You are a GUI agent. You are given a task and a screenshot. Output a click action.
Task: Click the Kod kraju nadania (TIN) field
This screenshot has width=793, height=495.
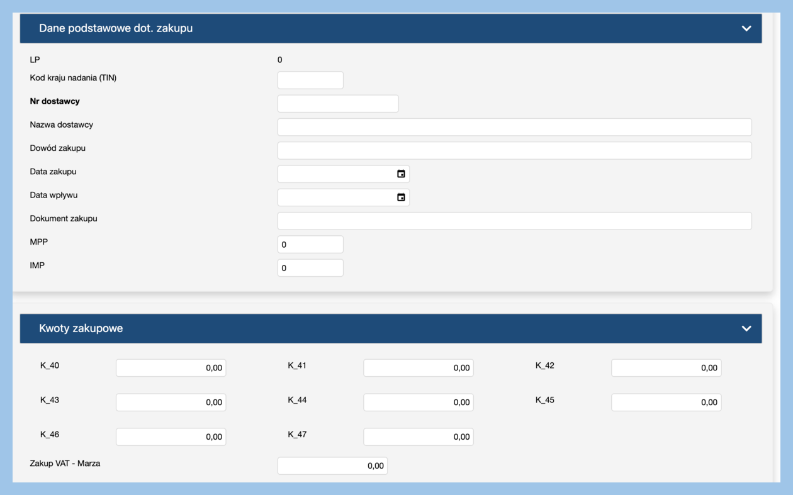click(x=310, y=81)
